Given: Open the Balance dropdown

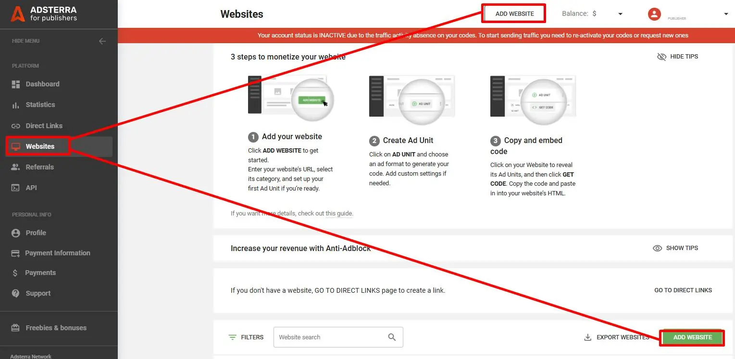Looking at the screenshot, I should point(620,13).
